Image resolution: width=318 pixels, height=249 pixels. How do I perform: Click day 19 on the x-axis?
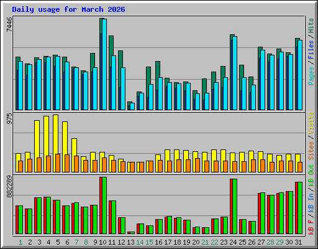[186, 242]
